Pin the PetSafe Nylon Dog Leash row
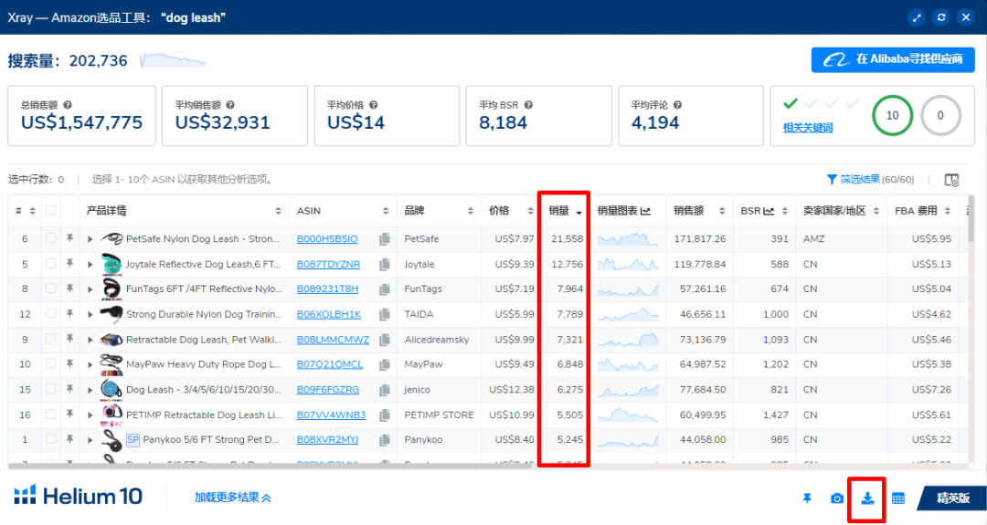Image resolution: width=987 pixels, height=525 pixels. coord(69,238)
